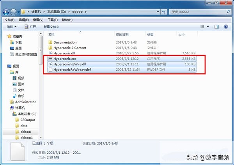Open the address bar history dropdown
The height and width of the screenshot is (165, 234).
(158, 12)
